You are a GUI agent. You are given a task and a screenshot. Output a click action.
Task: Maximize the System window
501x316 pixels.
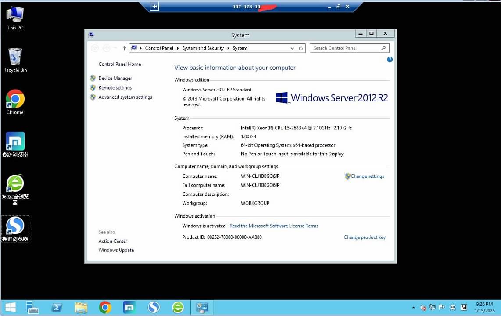tap(371, 33)
